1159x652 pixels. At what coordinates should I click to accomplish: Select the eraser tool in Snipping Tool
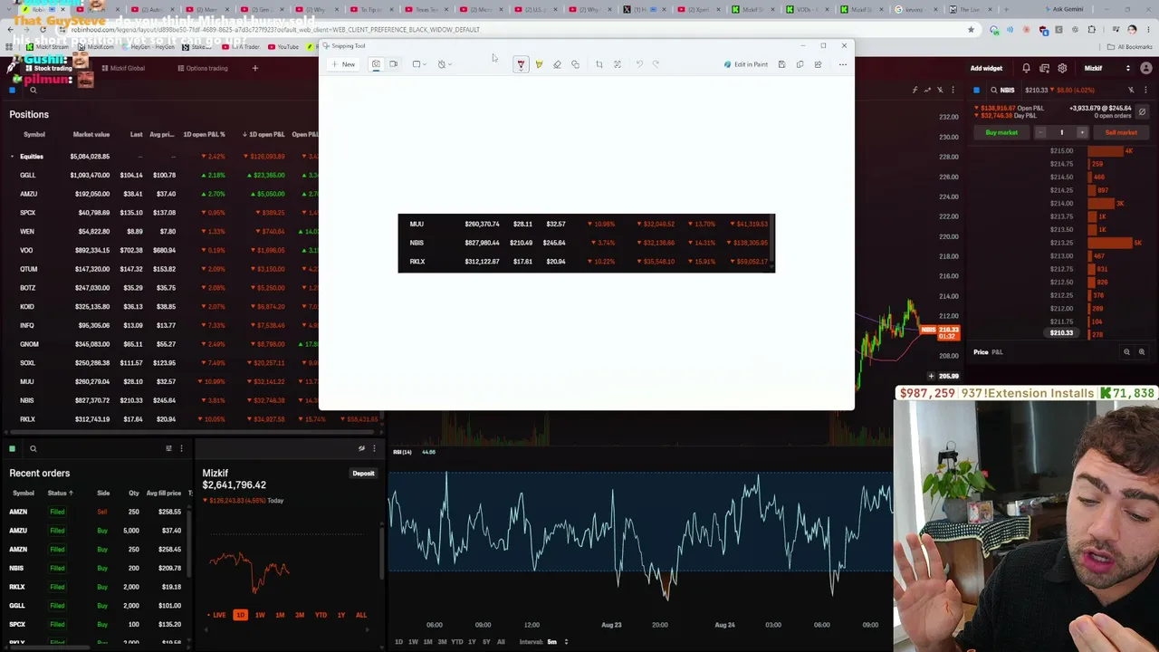point(557,64)
